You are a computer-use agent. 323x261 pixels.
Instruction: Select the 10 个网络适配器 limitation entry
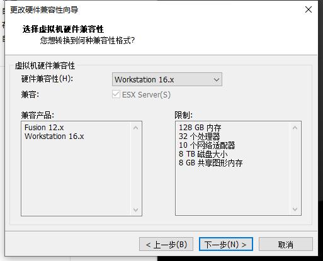tap(207, 145)
